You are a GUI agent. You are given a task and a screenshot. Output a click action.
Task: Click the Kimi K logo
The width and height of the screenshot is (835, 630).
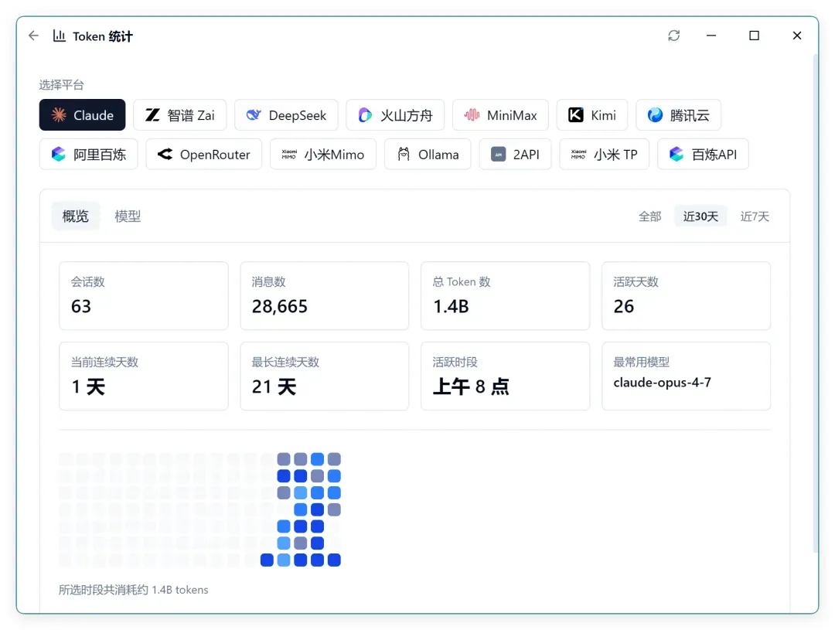tap(576, 115)
